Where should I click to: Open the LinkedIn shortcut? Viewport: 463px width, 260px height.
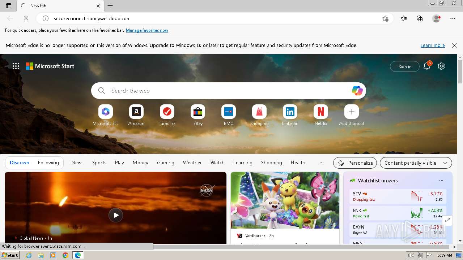[x=290, y=116]
